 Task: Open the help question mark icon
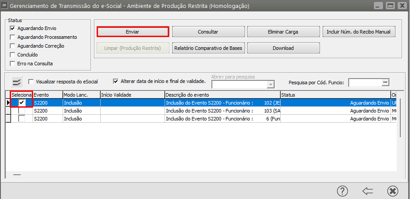pyautogui.click(x=342, y=191)
